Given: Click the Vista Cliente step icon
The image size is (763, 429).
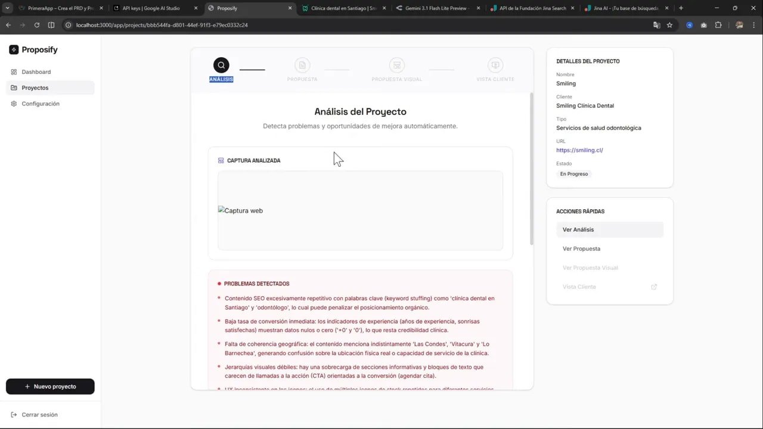Looking at the screenshot, I should click(x=495, y=65).
